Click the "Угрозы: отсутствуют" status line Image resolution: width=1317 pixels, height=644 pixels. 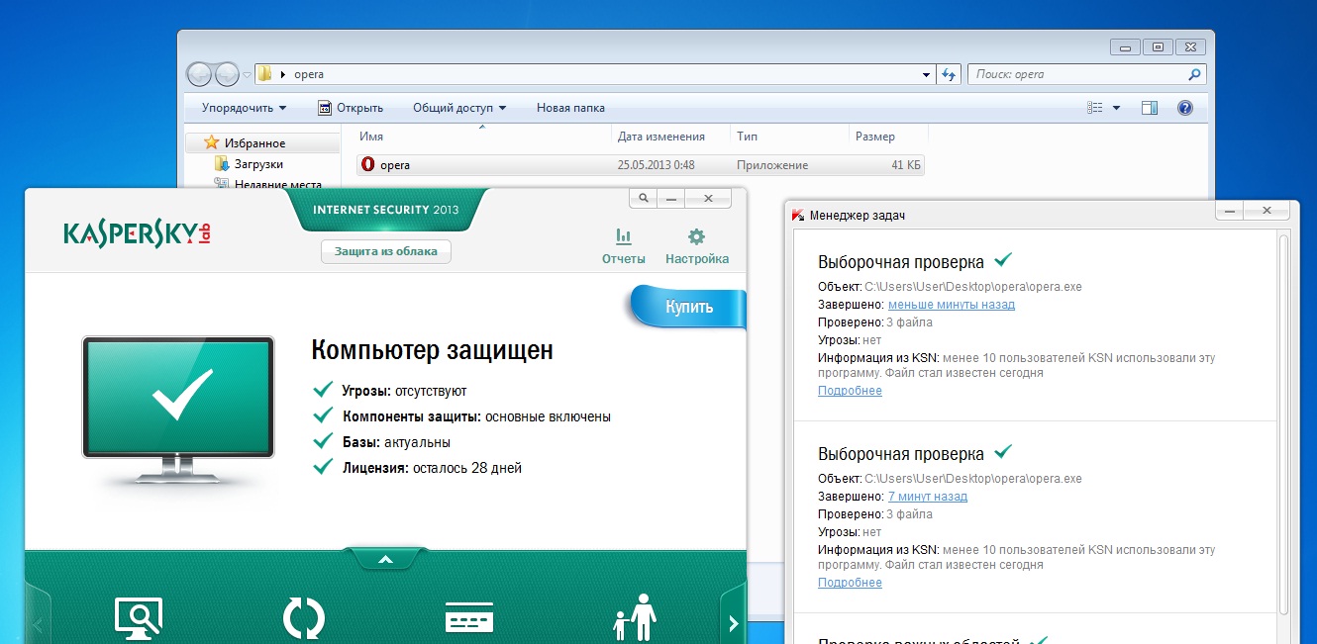[x=404, y=391]
